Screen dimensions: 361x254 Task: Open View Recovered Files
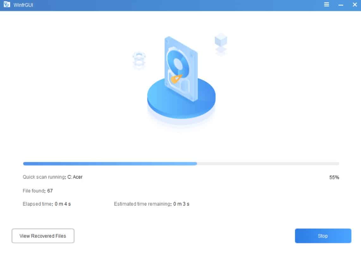point(43,236)
